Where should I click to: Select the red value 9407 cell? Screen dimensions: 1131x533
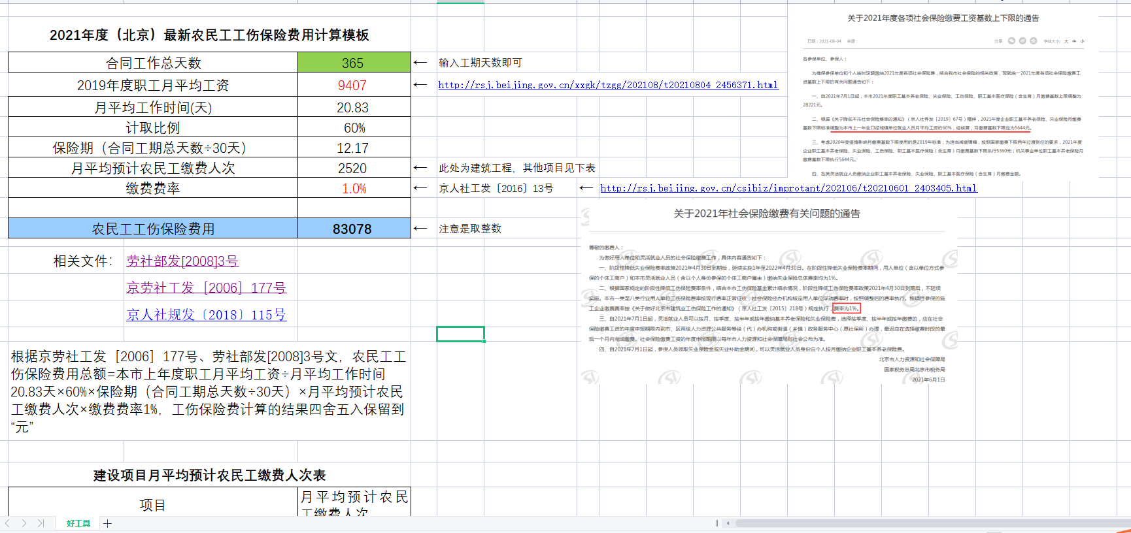354,86
